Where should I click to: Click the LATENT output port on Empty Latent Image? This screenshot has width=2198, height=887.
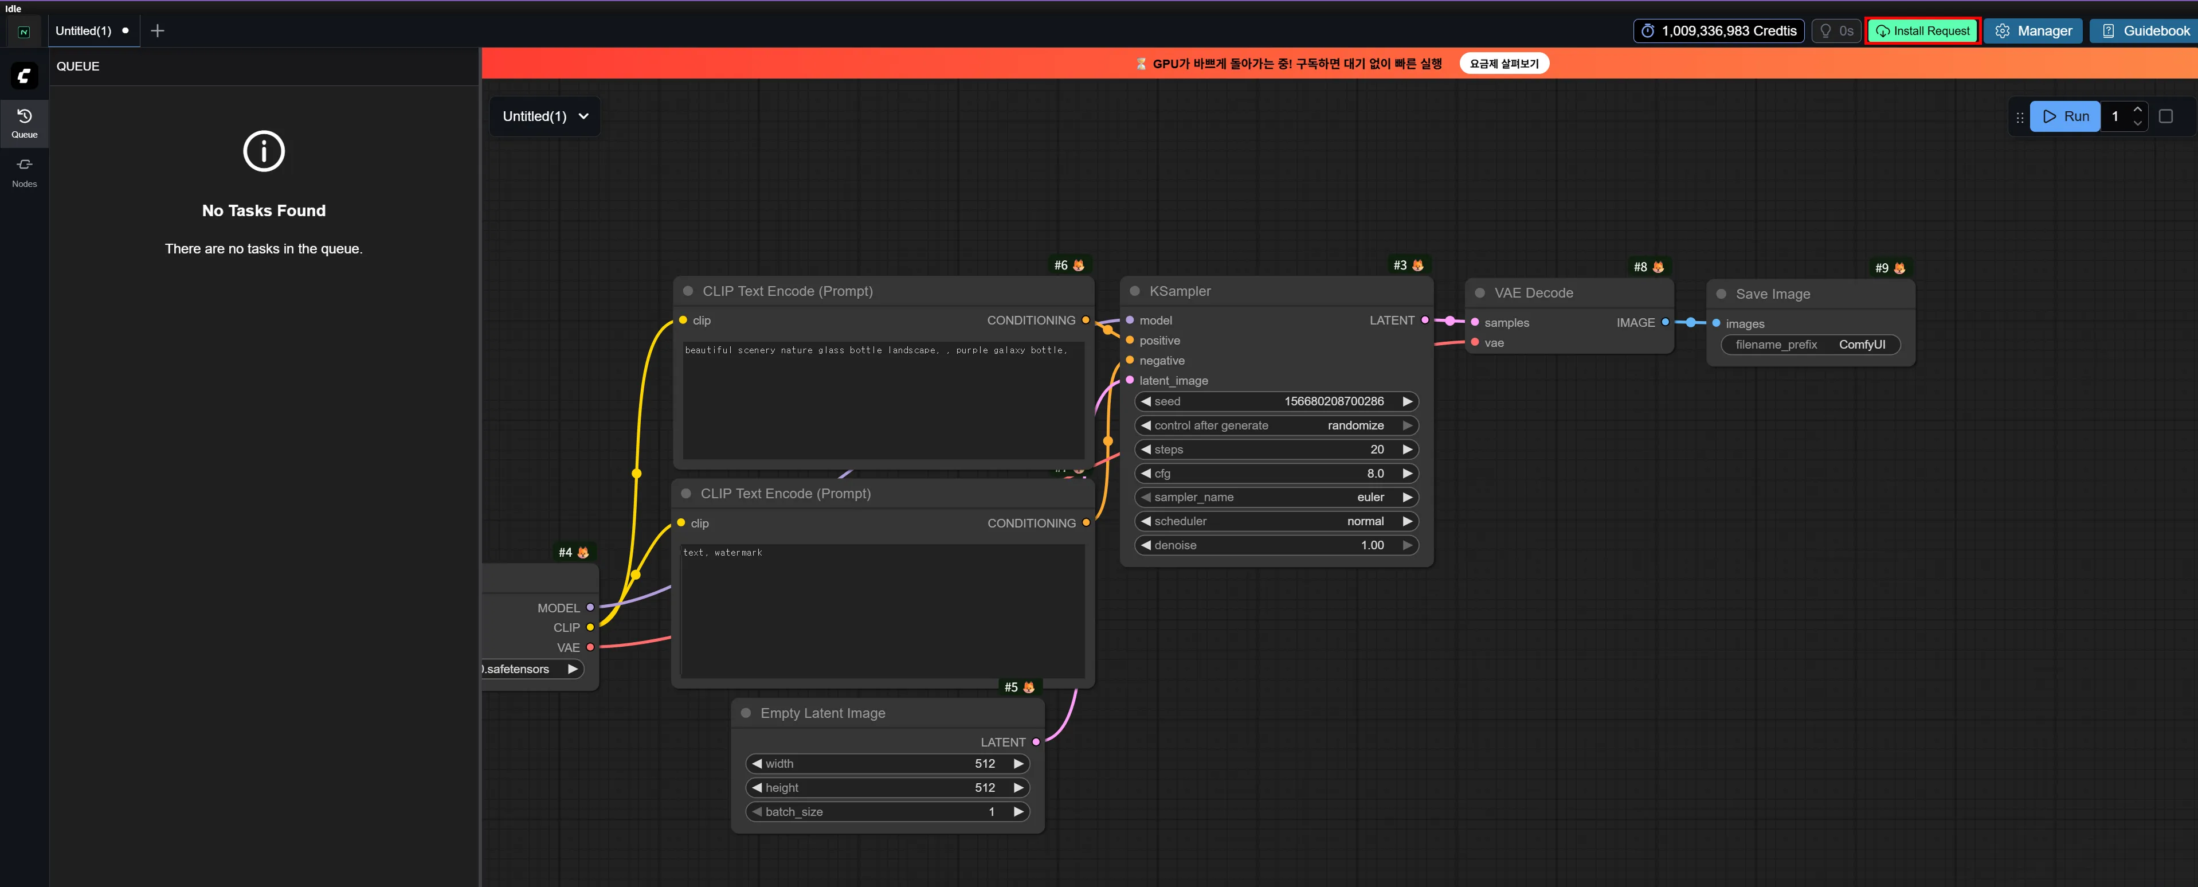[1036, 742]
